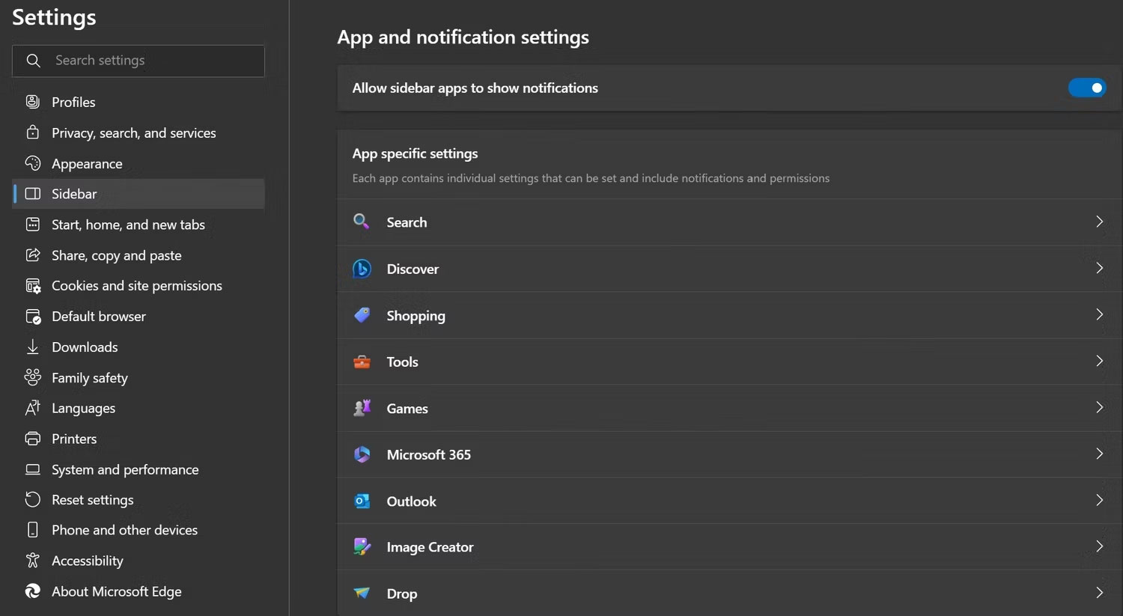Screen dimensions: 1123x616
Task: Expand the Drop app settings chevron
Action: click(x=1099, y=593)
